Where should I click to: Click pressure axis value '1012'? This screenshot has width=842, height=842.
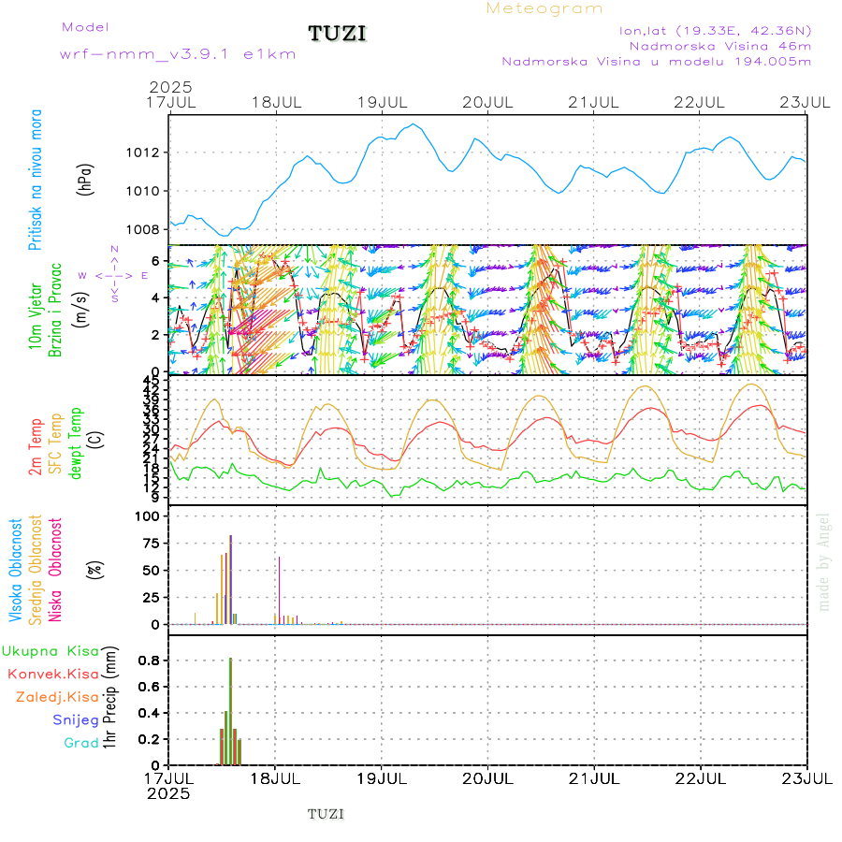pyautogui.click(x=143, y=152)
